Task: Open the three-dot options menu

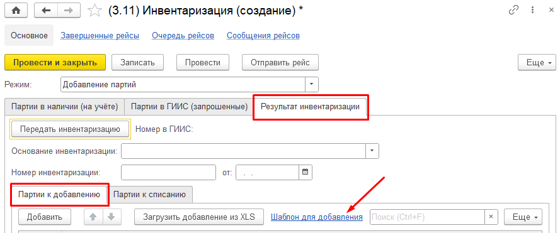Action: (533, 10)
